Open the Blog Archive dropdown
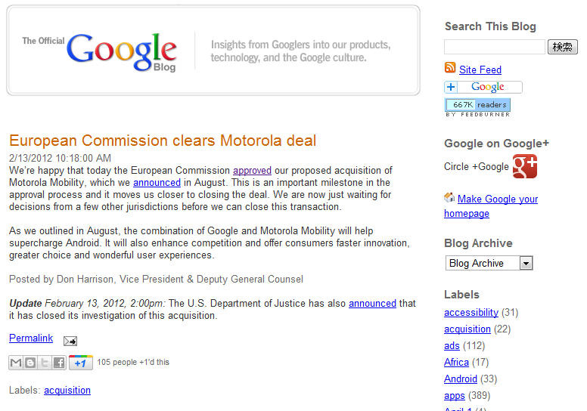Viewport: 587px width, 411px height. click(x=489, y=263)
